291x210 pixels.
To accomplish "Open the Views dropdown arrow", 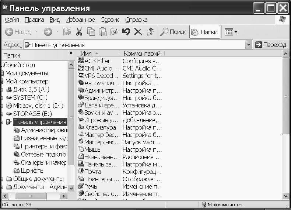I will point(236,32).
